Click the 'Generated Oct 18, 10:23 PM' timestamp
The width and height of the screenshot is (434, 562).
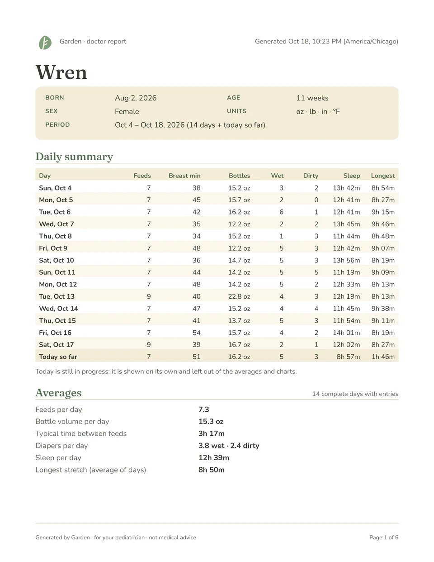point(298,41)
